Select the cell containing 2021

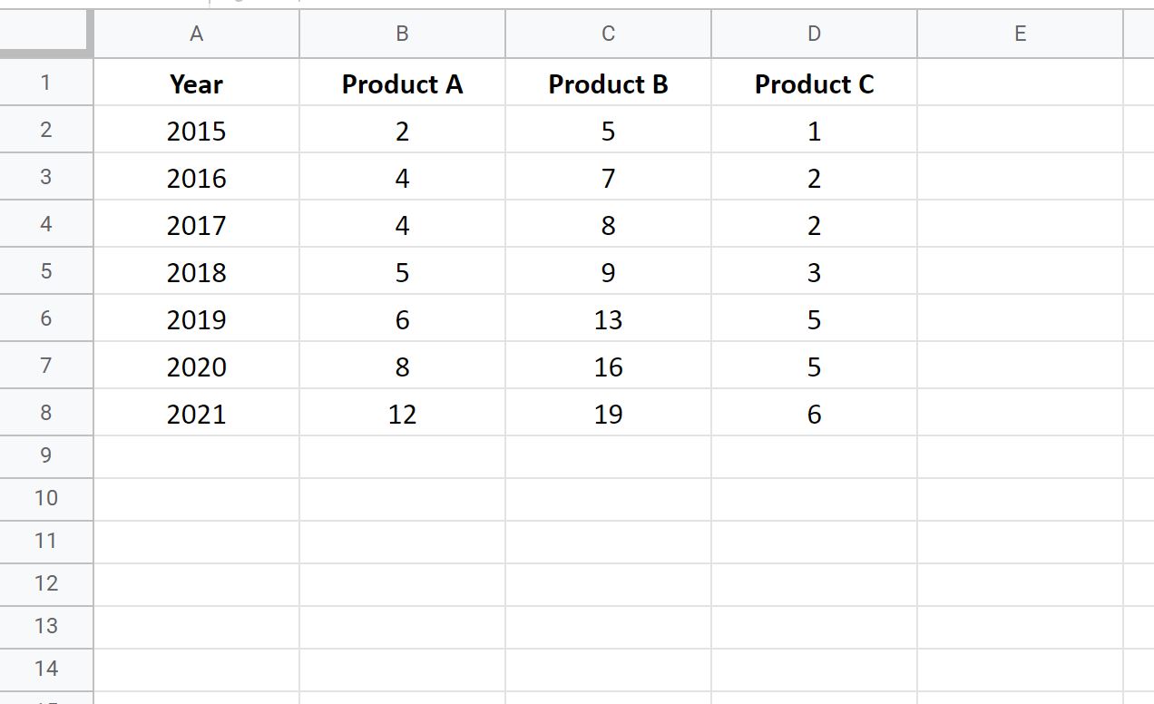click(x=196, y=413)
